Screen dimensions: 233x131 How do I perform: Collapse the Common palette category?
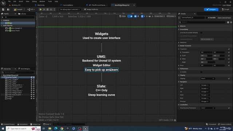1,20
